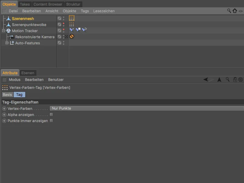Collapse the Motion Tracker hierarchy
The height and width of the screenshot is (183, 244).
[x=4, y=31]
